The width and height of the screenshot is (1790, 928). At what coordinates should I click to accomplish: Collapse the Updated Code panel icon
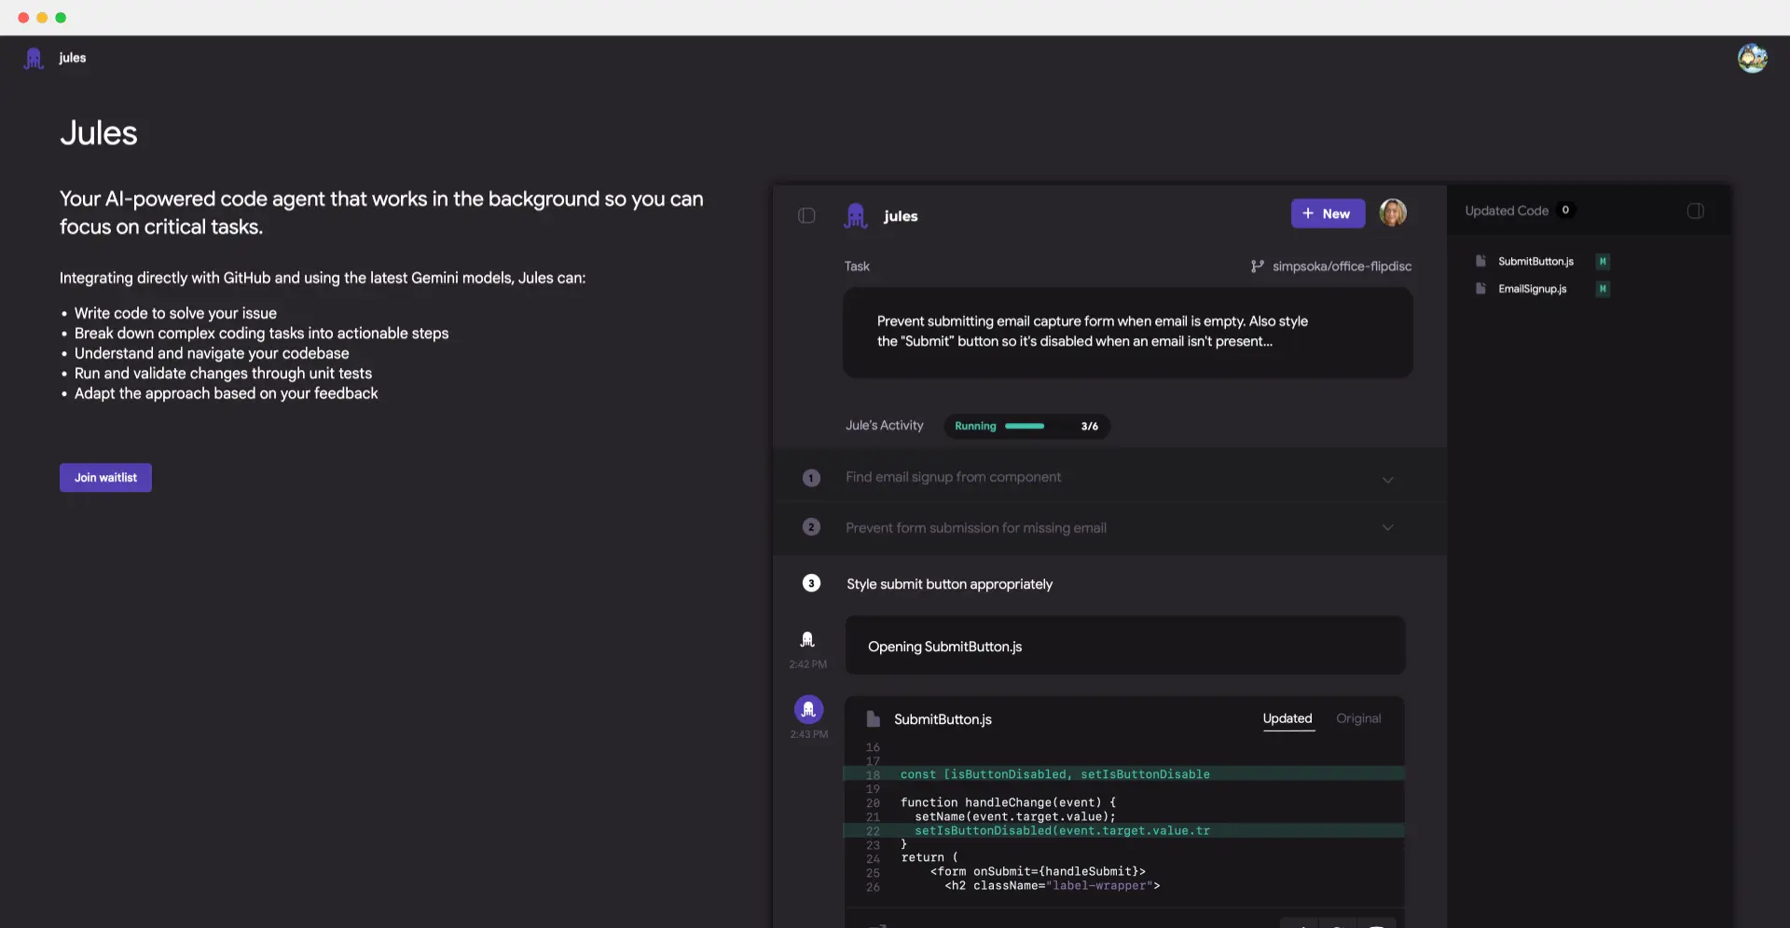pyautogui.click(x=1695, y=212)
